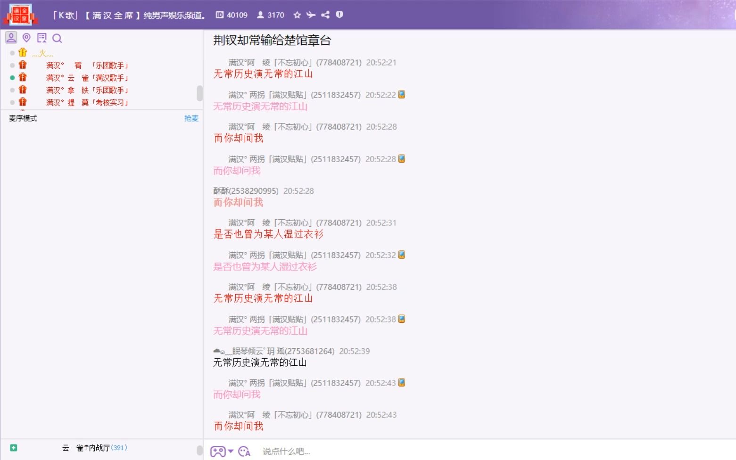The width and height of the screenshot is (736, 460).
Task: Click the vest badge beside 满汉° 拿 铁
Action: click(23, 89)
